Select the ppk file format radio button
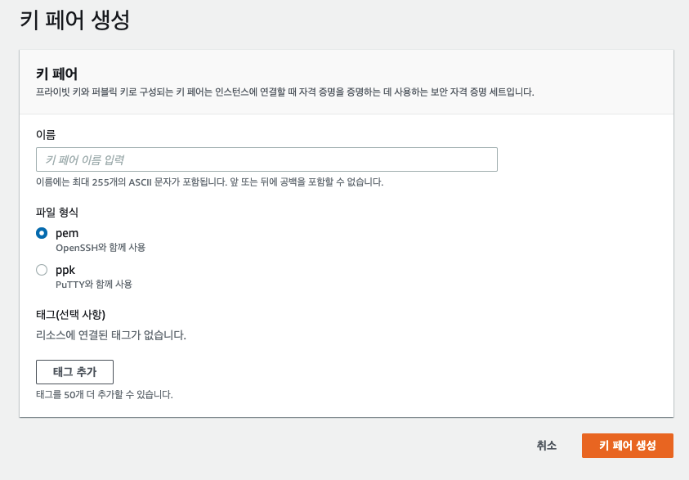Viewport: 689px width, 480px height. click(42, 270)
